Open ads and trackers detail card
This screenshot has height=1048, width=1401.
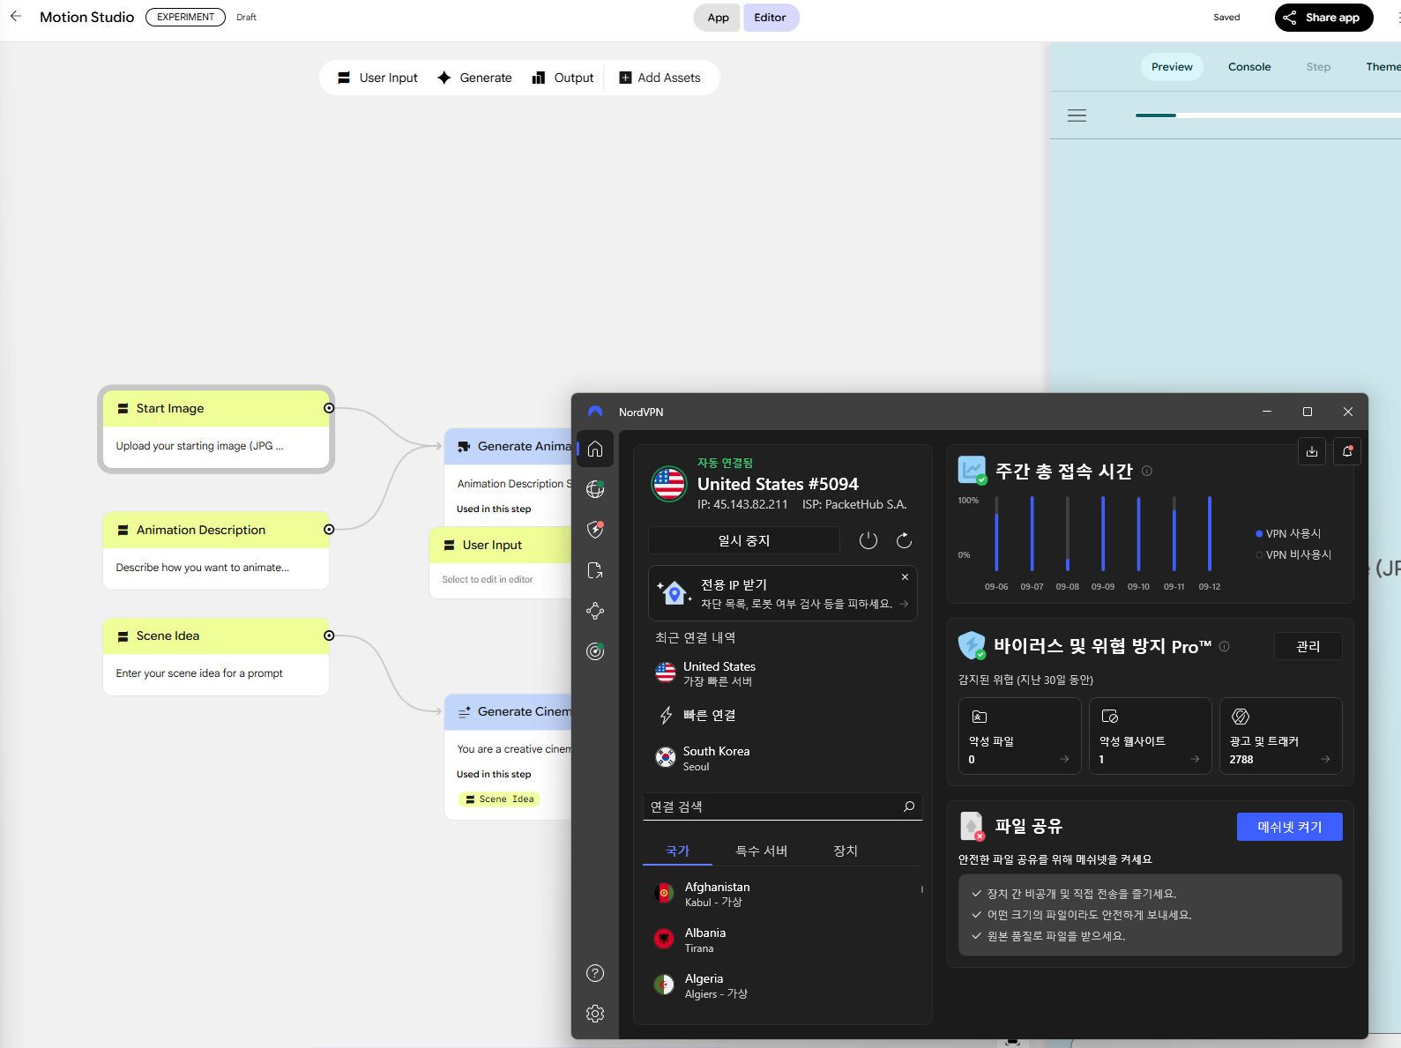click(1280, 736)
